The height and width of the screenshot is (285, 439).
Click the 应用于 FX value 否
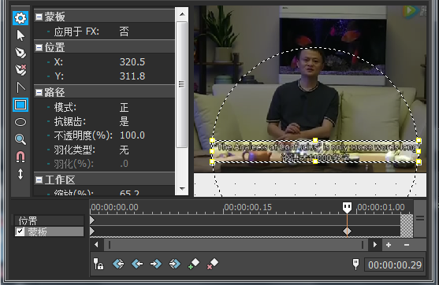(125, 31)
